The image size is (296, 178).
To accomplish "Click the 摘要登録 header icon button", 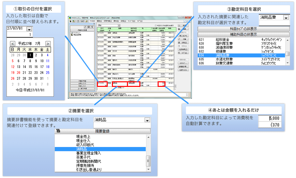I will point(58,131).
